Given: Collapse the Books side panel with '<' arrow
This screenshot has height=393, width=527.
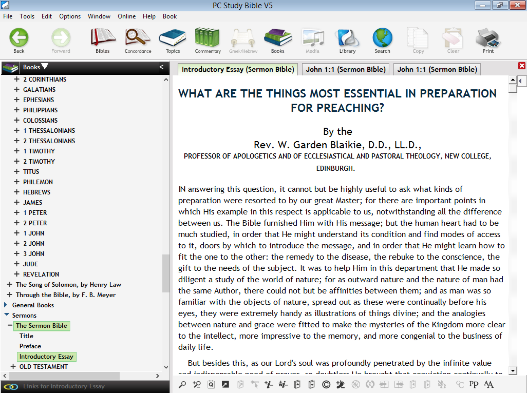Looking at the screenshot, I should (162, 67).
